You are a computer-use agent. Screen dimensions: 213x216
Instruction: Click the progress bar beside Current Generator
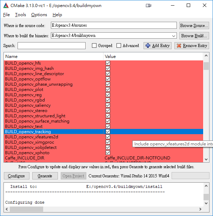[x=191, y=176]
